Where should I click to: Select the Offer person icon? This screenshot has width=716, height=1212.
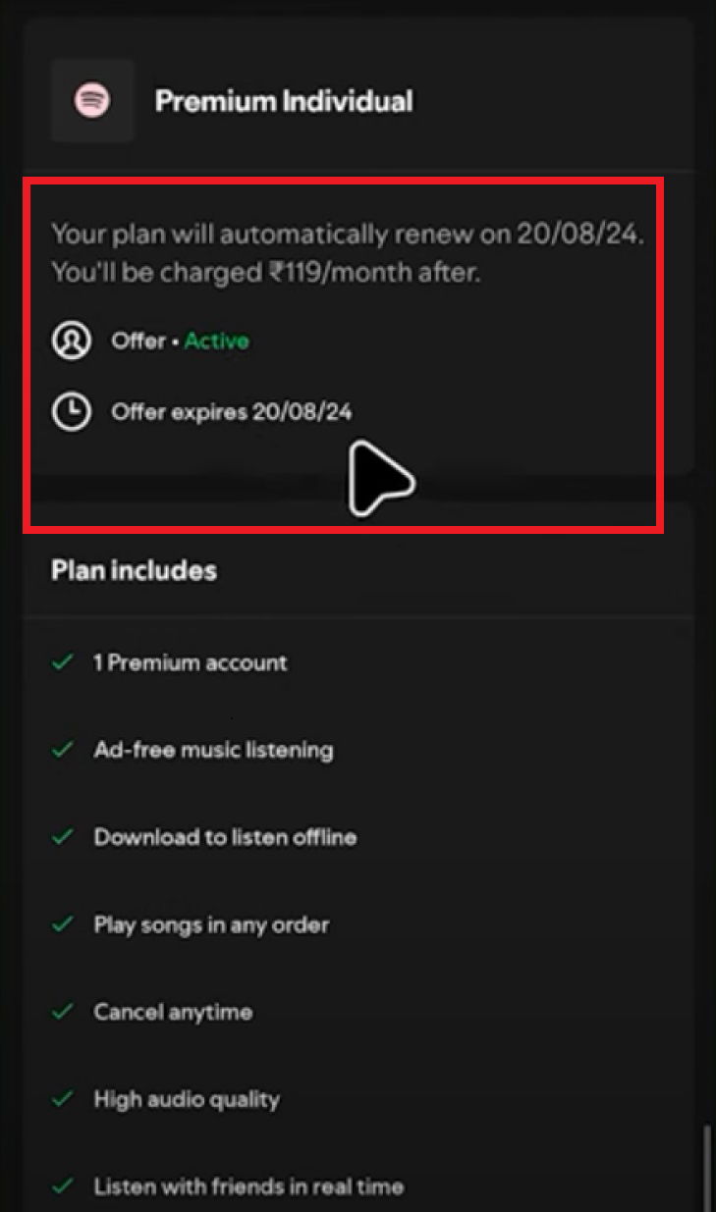(x=71, y=341)
